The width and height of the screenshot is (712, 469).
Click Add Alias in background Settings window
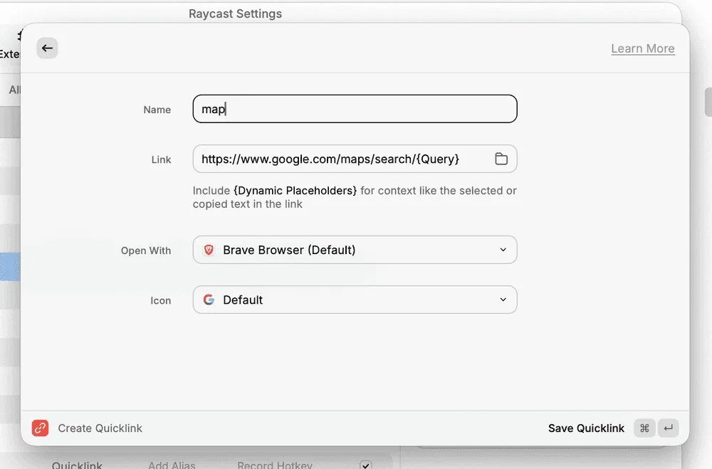172,465
